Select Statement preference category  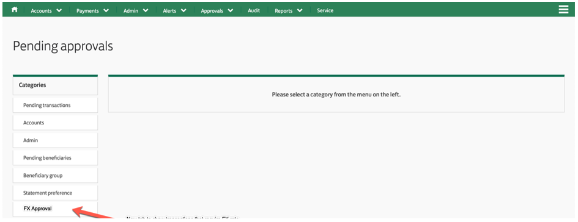coord(55,193)
